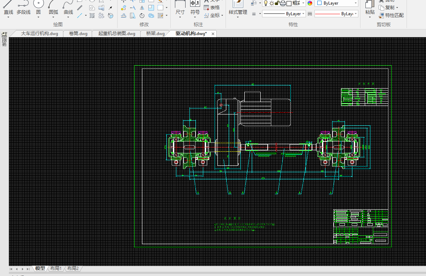Click the 复制 (Copy) button
The height and width of the screenshot is (276, 426).
point(389,7)
